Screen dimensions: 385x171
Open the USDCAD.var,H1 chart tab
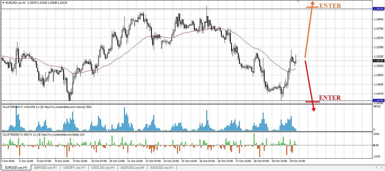coord(103,167)
